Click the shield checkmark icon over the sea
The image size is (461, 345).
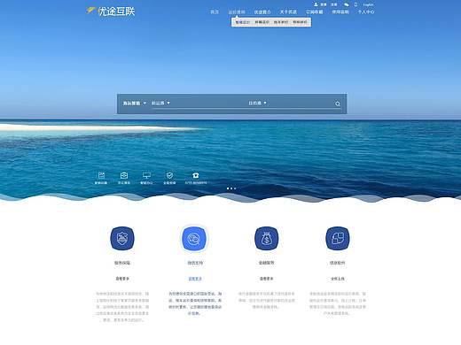coord(169,175)
